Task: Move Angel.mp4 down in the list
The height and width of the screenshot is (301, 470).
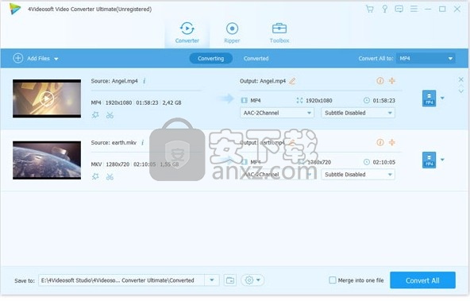Action: click(x=461, y=91)
